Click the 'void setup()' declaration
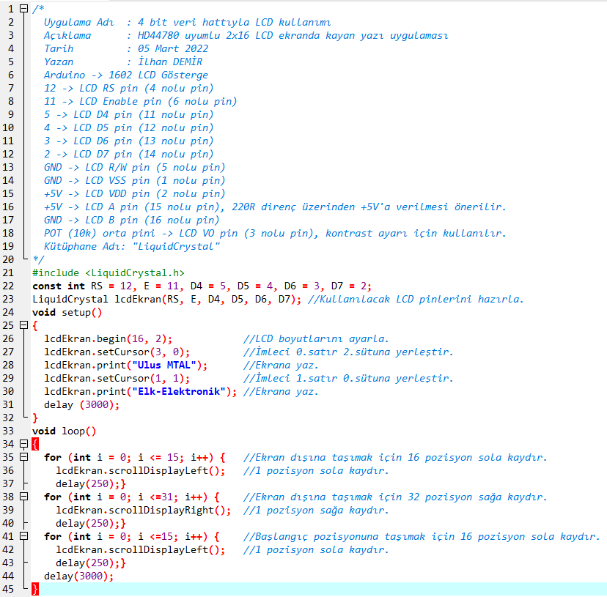The image size is (607, 597). pos(67,313)
